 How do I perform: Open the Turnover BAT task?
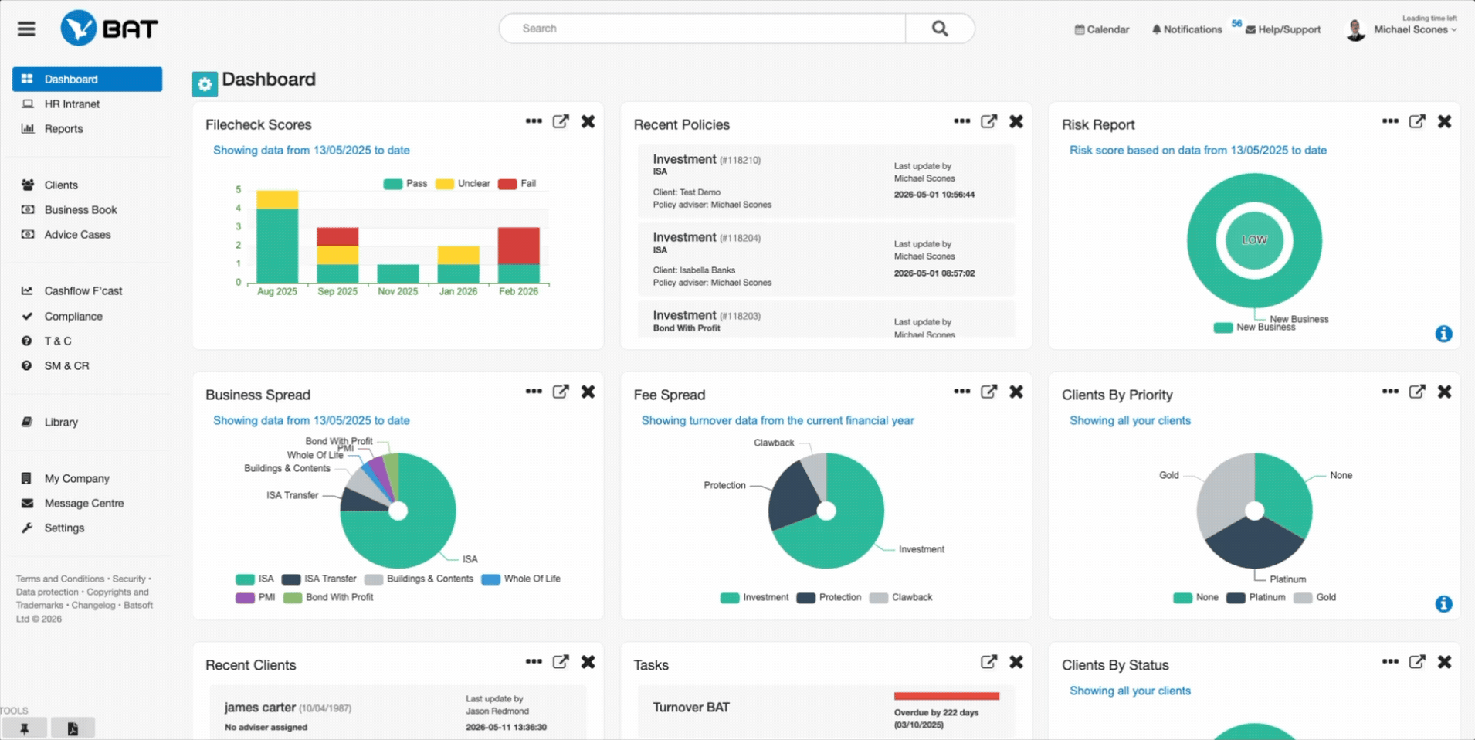(x=826, y=713)
